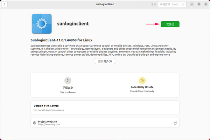Screen dimensions: 210x140
Task: Maximize the sunloginclient window
Action: click(199, 4)
